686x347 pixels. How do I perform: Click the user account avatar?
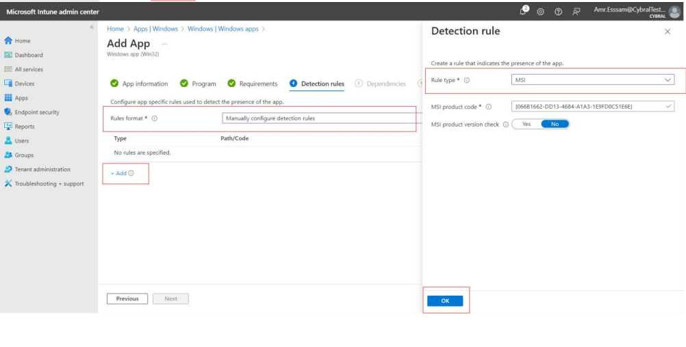674,12
